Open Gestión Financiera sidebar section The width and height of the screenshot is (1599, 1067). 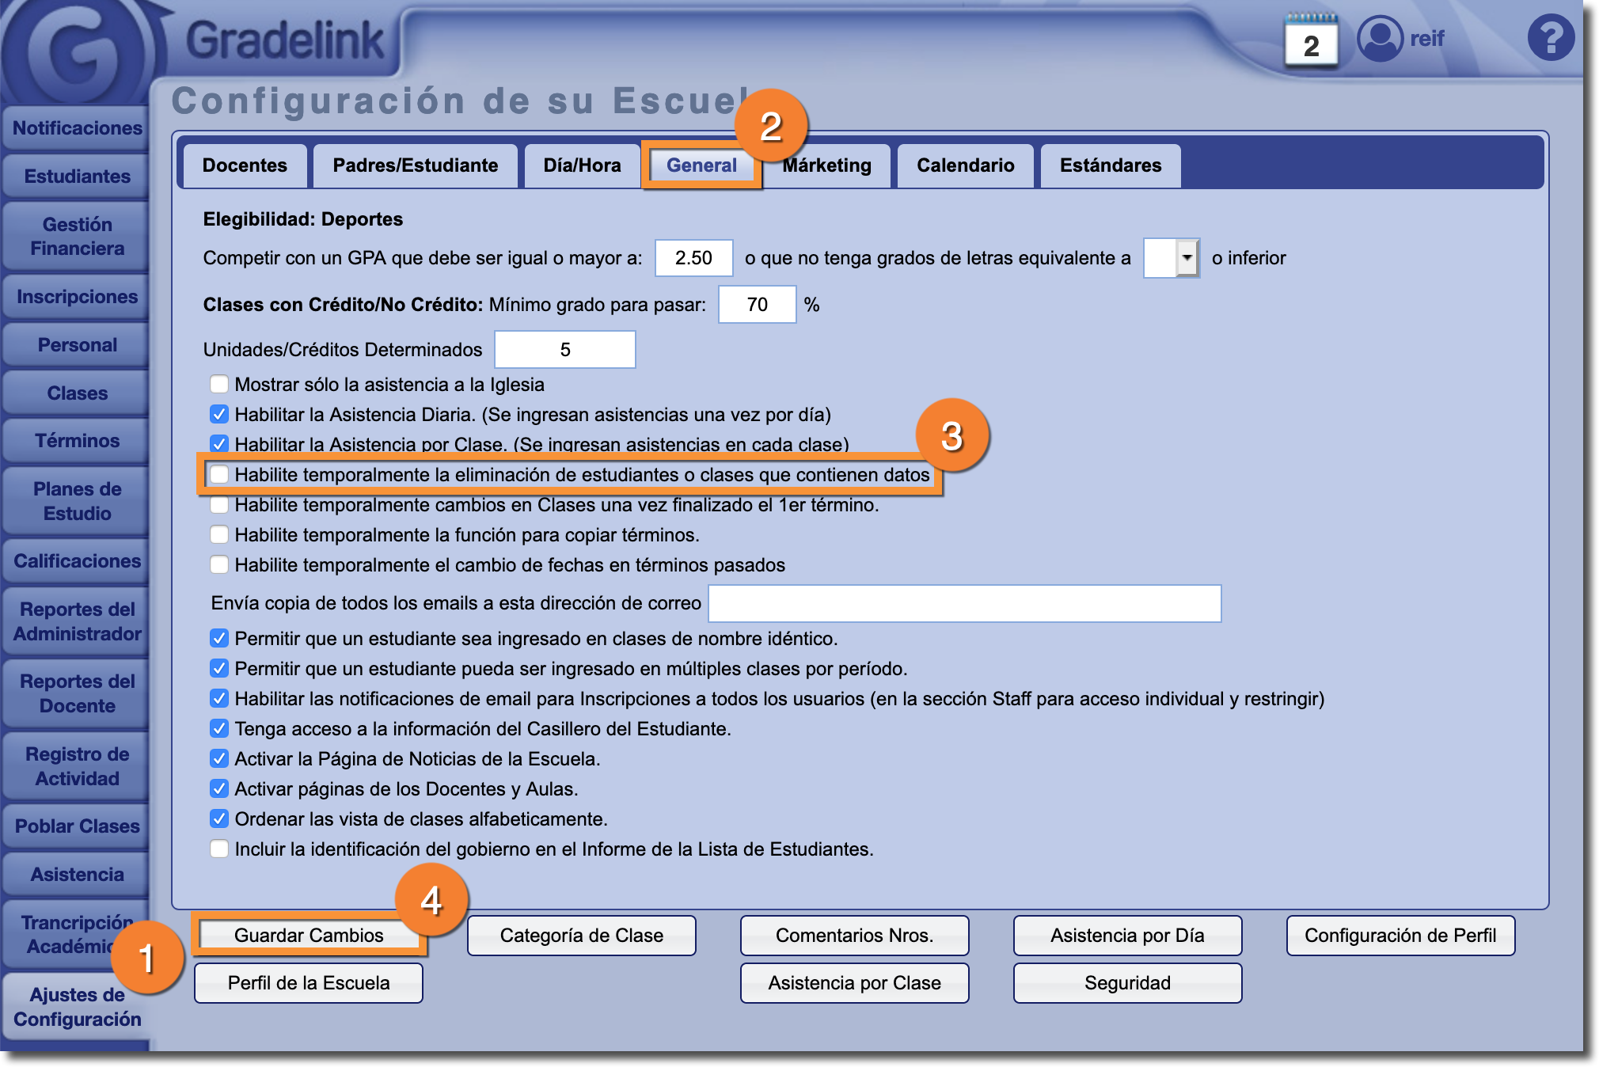77,236
